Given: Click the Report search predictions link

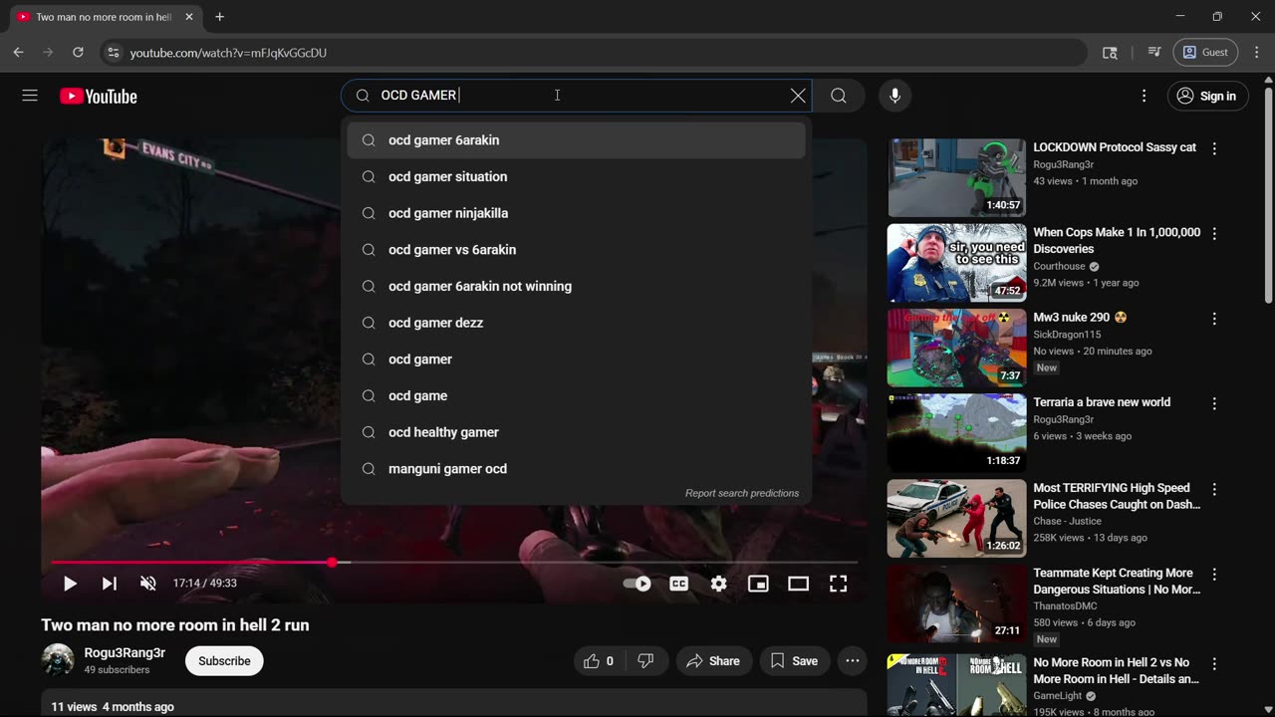Looking at the screenshot, I should [742, 494].
